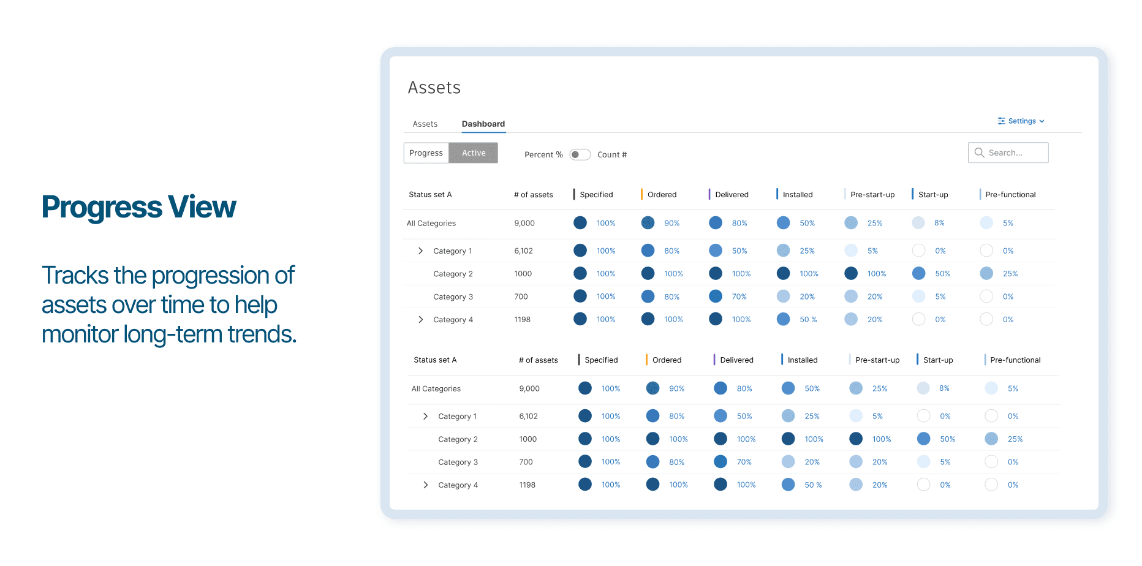This screenshot has width=1142, height=566.
Task: Click 'Category 2' row label in upper table
Action: [x=453, y=274]
